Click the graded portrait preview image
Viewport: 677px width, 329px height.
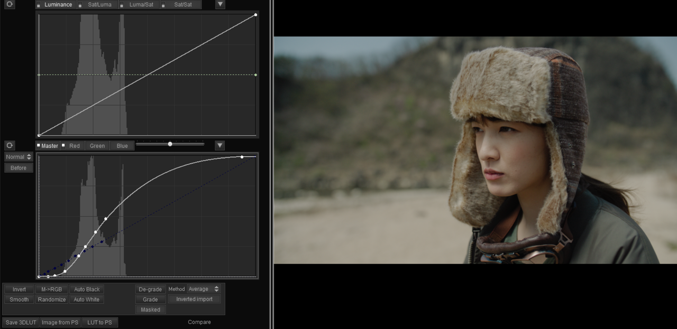coord(475,150)
